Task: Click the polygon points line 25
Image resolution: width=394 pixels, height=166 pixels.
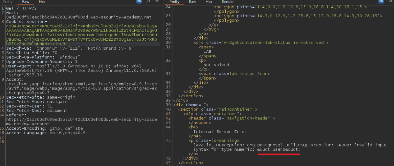Action: click(298, 16)
